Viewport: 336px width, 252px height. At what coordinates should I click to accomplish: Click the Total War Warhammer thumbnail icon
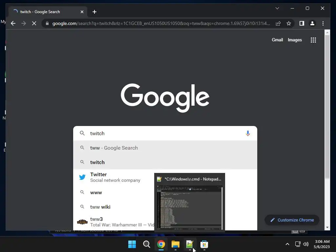[82, 222]
